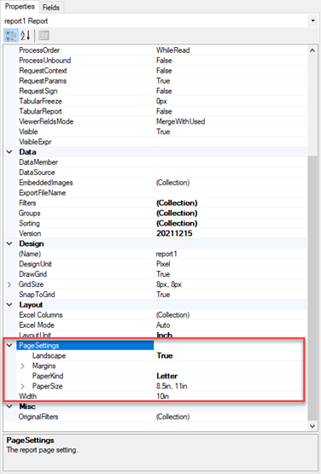
Task: Click the WhileRead value
Action: [173, 50]
